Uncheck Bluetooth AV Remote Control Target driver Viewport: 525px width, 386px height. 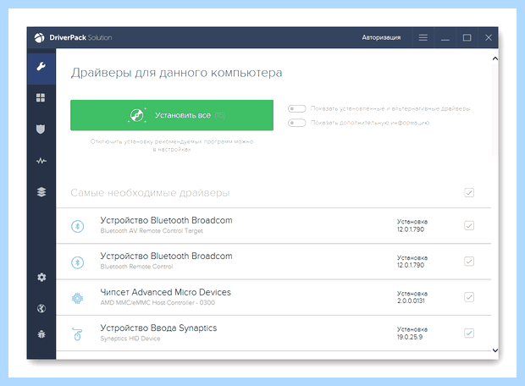pyautogui.click(x=469, y=226)
